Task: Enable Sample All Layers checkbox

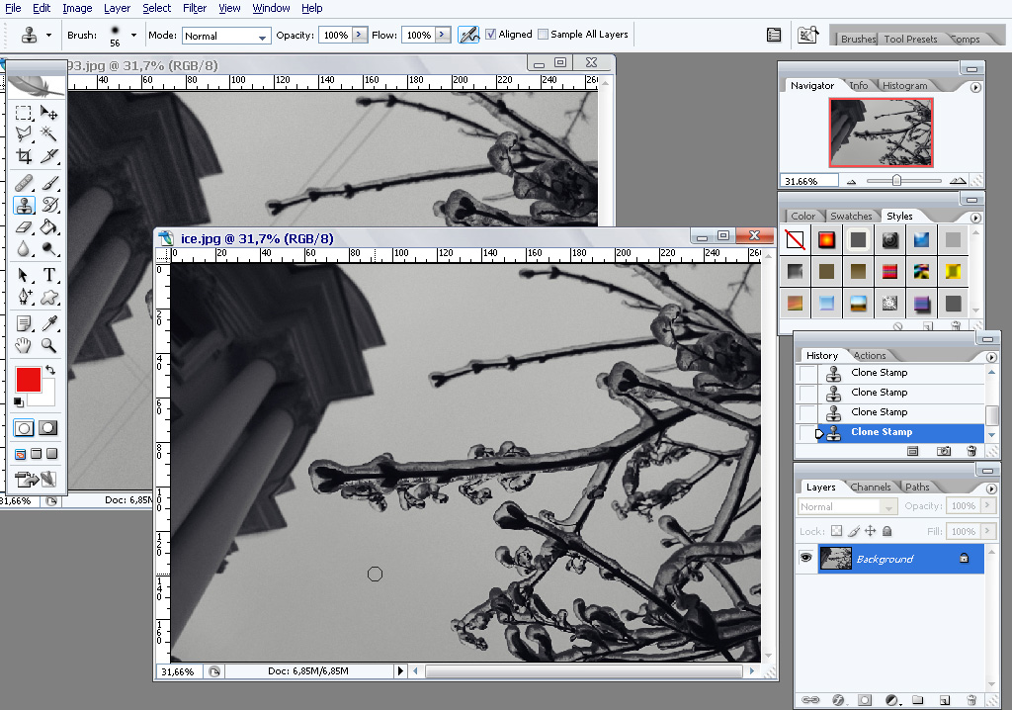Action: pyautogui.click(x=543, y=35)
